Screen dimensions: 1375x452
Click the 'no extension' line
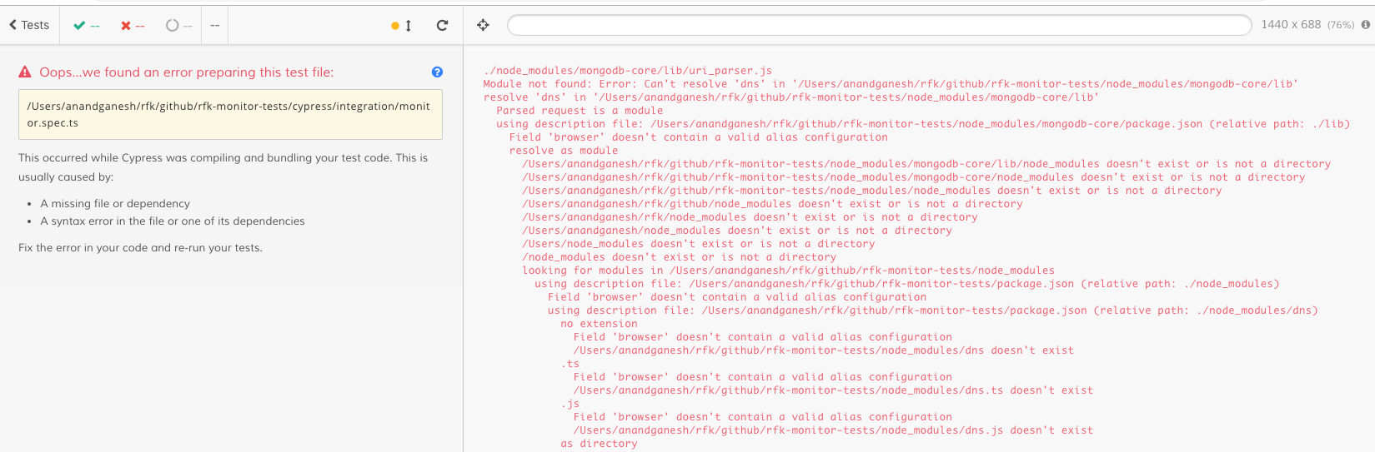599,324
